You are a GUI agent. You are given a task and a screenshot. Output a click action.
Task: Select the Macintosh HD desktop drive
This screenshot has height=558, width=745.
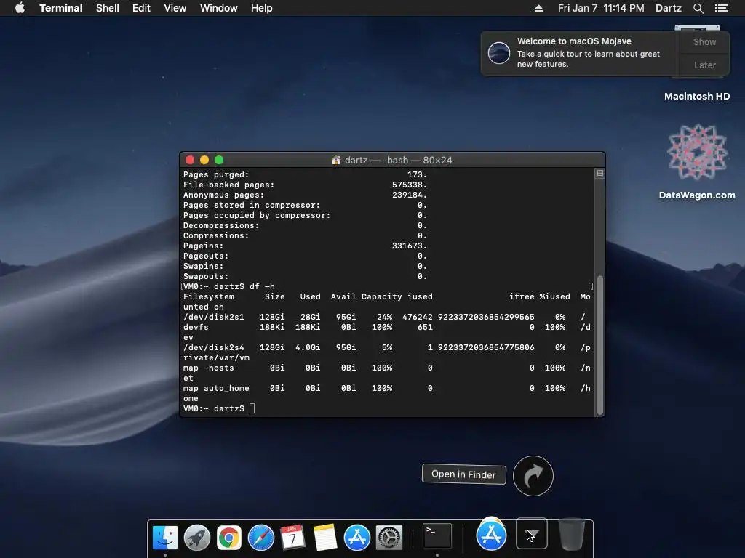pos(697,97)
